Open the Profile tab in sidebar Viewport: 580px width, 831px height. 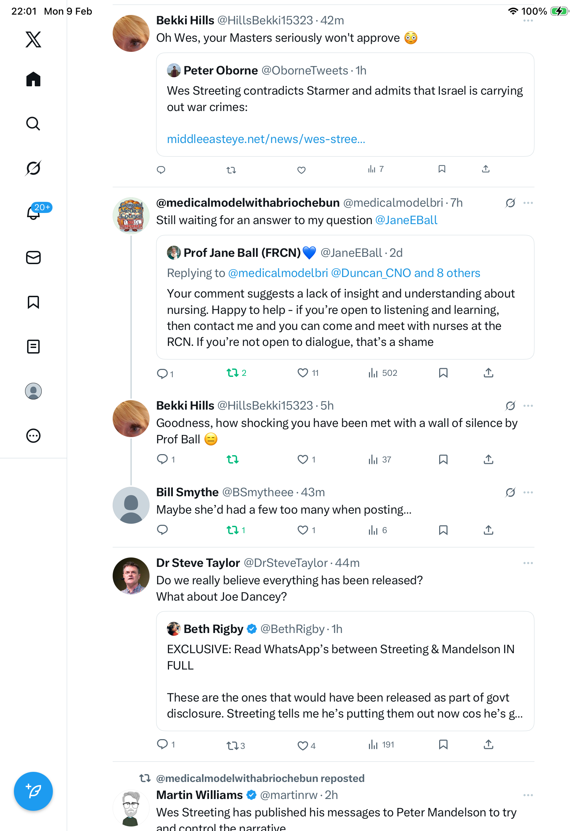point(33,391)
